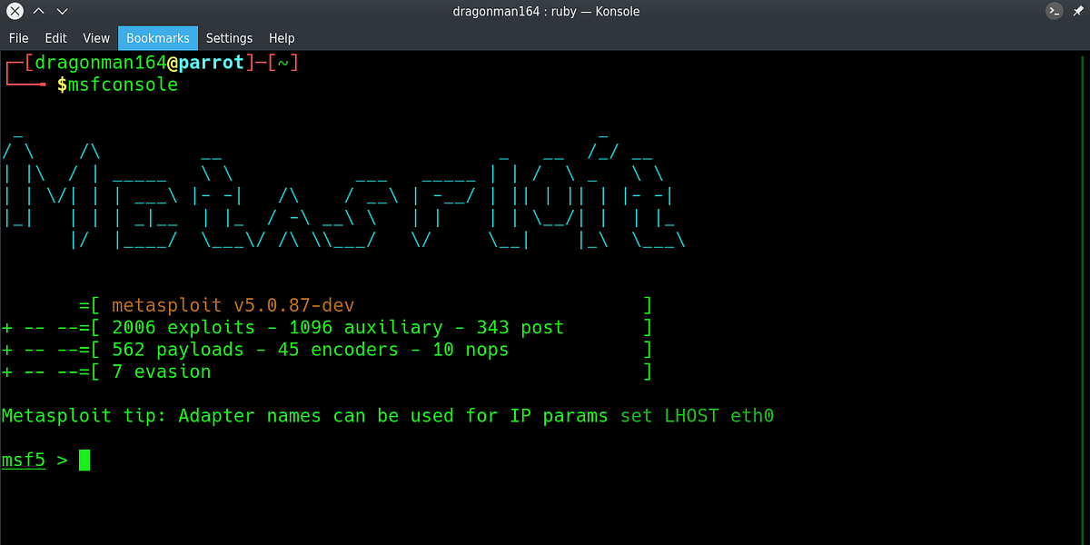Open the Settings menu

(229, 38)
